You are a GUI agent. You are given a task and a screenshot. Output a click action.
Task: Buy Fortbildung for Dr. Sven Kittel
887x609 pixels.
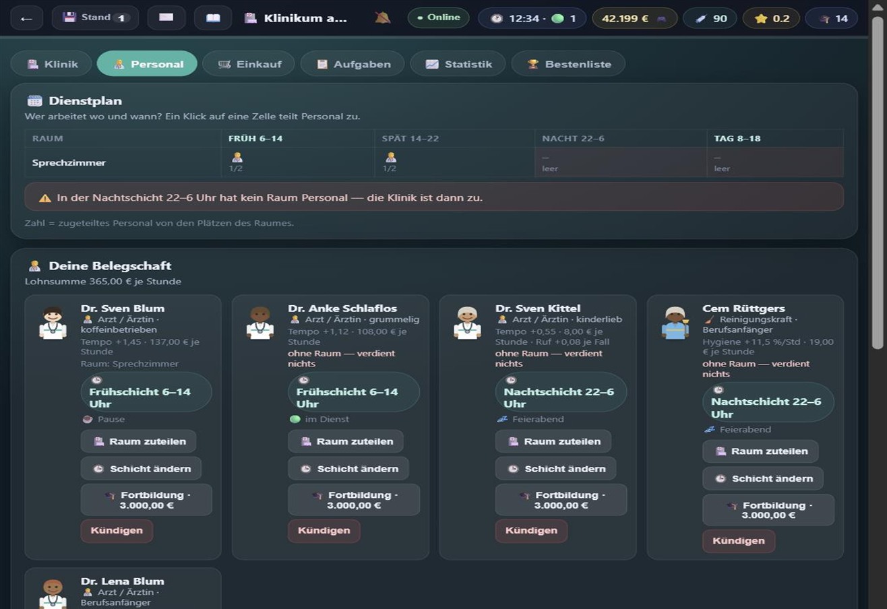pyautogui.click(x=561, y=500)
